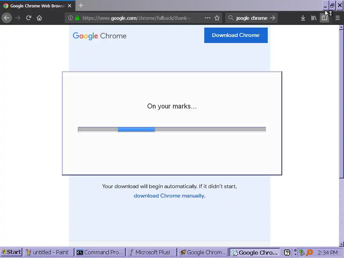Select the Google Chrome Web Browser tab
Screen dimensions: 344x258
tap(38, 5)
